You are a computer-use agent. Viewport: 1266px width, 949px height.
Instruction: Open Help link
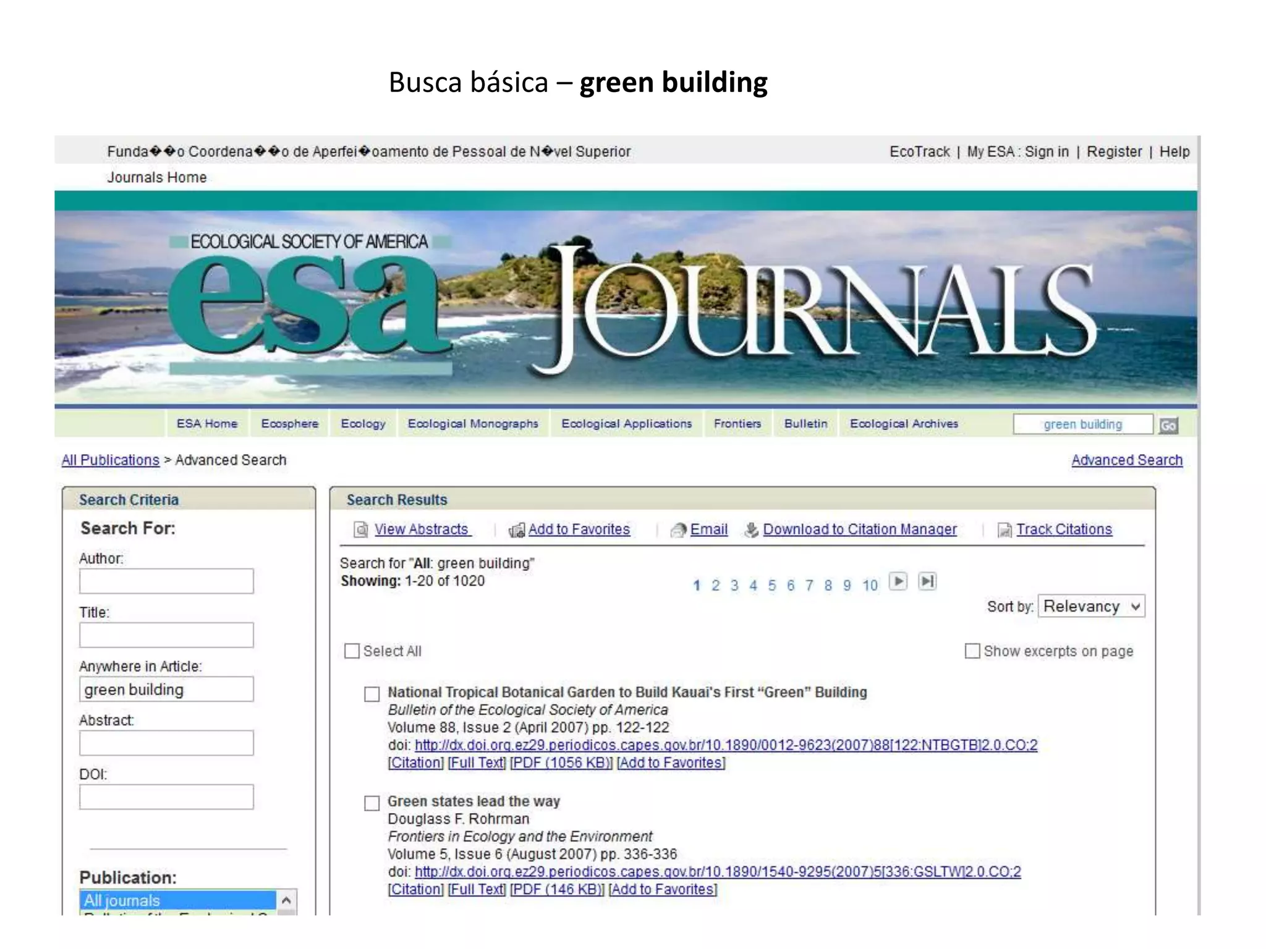[x=1175, y=152]
